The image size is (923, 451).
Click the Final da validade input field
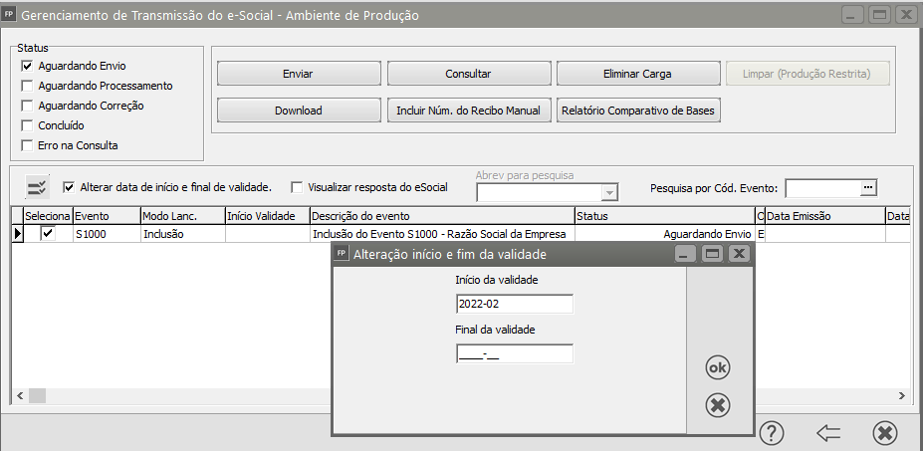(514, 354)
